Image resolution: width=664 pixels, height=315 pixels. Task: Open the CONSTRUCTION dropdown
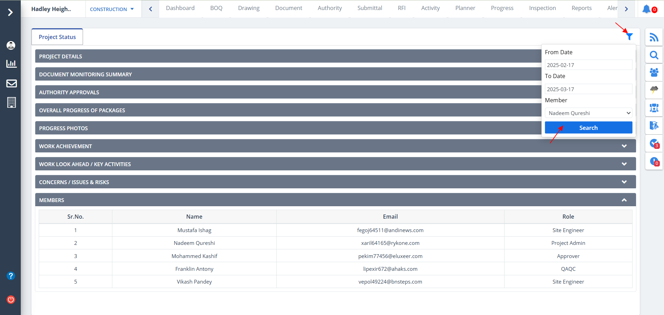click(x=112, y=9)
